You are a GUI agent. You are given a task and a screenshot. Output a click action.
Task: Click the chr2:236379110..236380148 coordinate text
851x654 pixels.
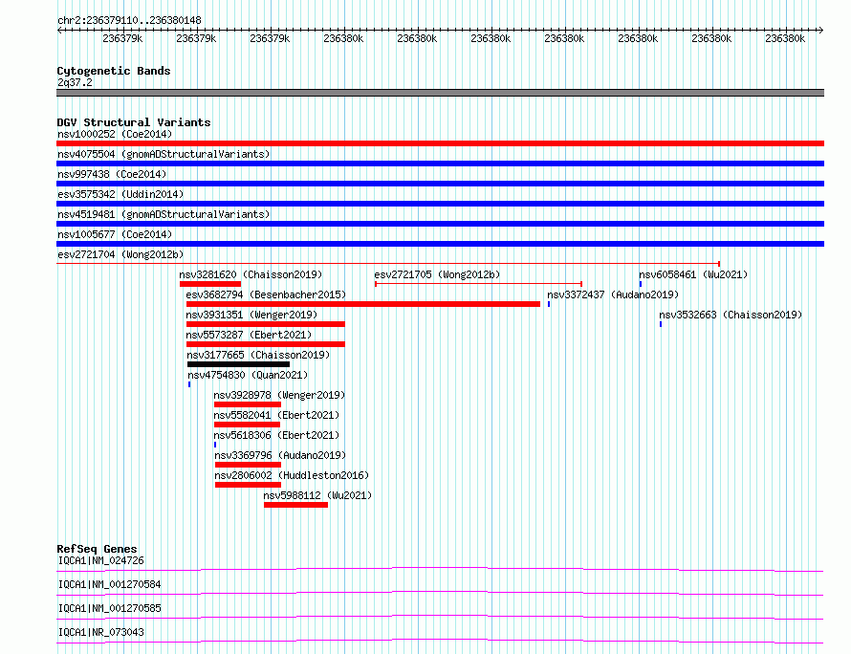(129, 20)
